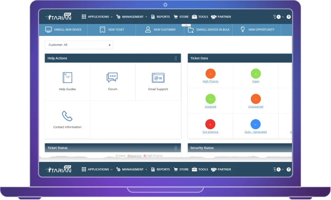Image resolution: width=331 pixels, height=200 pixels.
Task: Click the Open link in Ticket Data
Action: pos(256,81)
